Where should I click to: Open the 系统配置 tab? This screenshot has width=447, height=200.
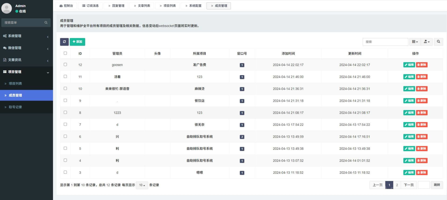point(193,6)
